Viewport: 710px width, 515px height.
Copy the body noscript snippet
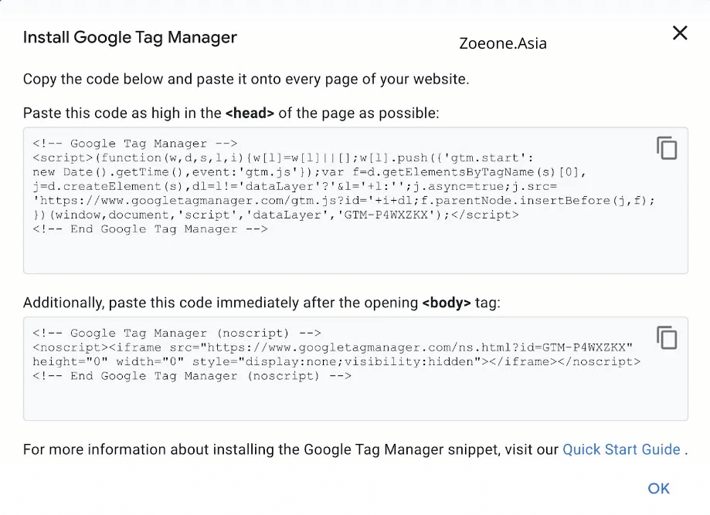click(x=667, y=337)
